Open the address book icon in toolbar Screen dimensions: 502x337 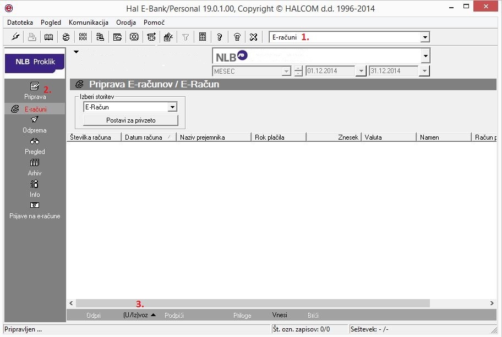[48, 37]
